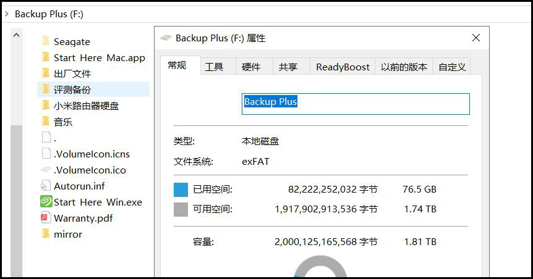Click the 可用空间 label
Screen dimensions: 533x279
[213, 209]
